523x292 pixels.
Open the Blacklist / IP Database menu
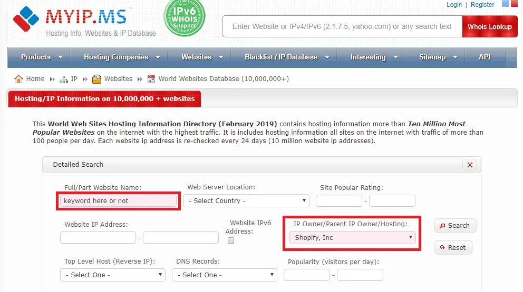(x=286, y=57)
